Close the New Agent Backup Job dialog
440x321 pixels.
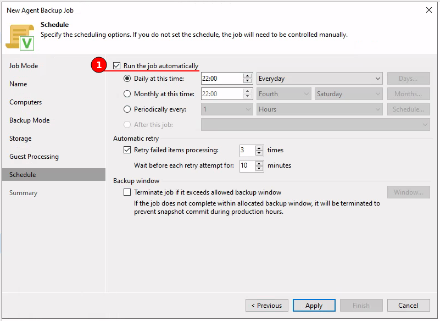[x=429, y=10]
